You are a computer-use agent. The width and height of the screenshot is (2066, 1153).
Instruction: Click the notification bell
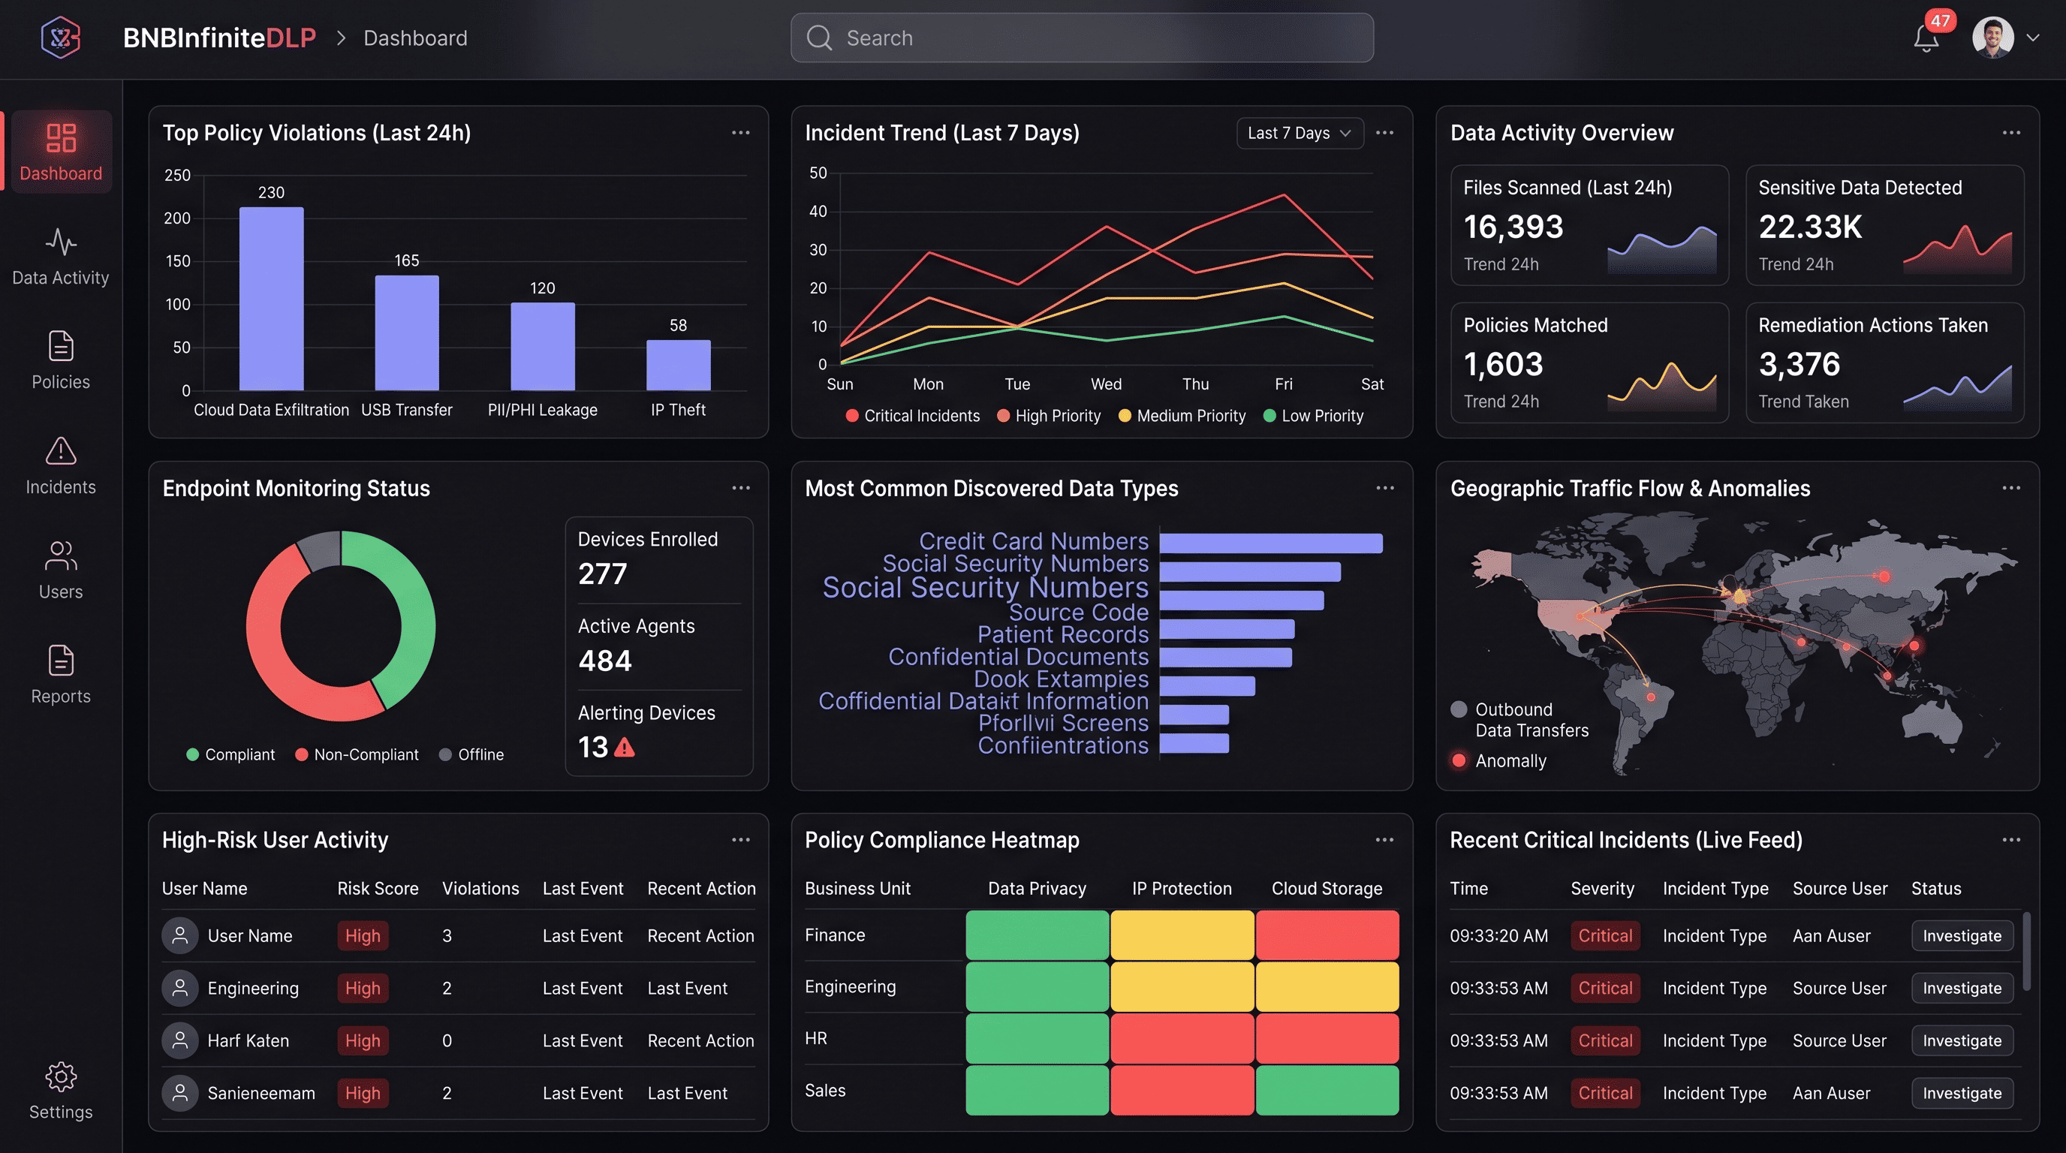click(x=1926, y=38)
